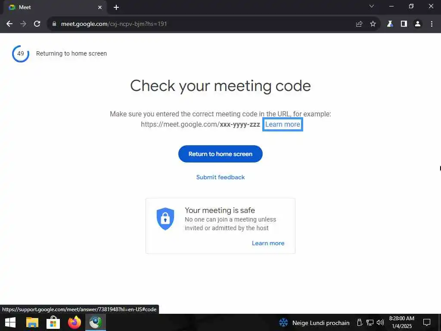
Task: Open Firefox from the taskbar
Action: tap(74, 322)
